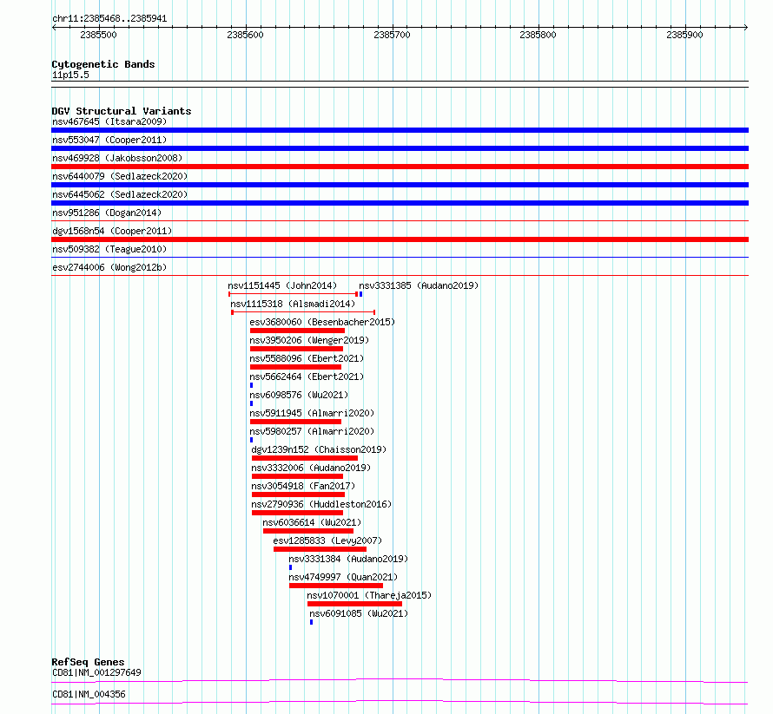Click ruler position 2385700
The width and height of the screenshot is (773, 714).
[392, 35]
